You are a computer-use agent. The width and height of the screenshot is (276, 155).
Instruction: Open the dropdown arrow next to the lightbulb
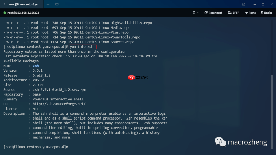(x=198, y=13)
